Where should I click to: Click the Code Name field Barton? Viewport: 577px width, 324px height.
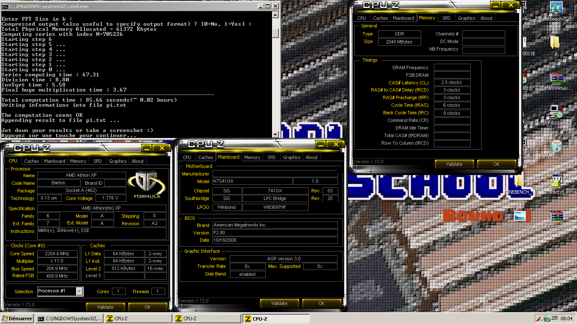pos(58,183)
